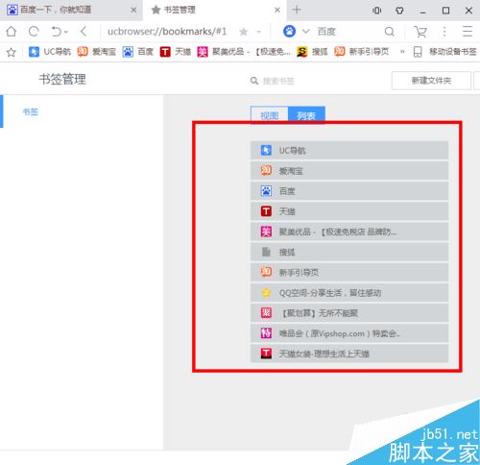
Task: Open 百度 bookmark in list
Action: tap(349, 191)
